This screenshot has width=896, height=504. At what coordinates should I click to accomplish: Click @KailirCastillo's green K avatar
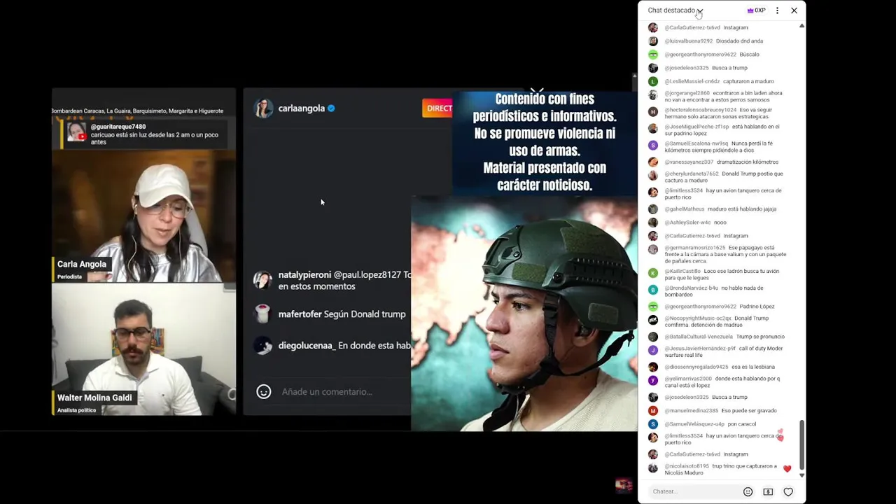click(x=653, y=273)
